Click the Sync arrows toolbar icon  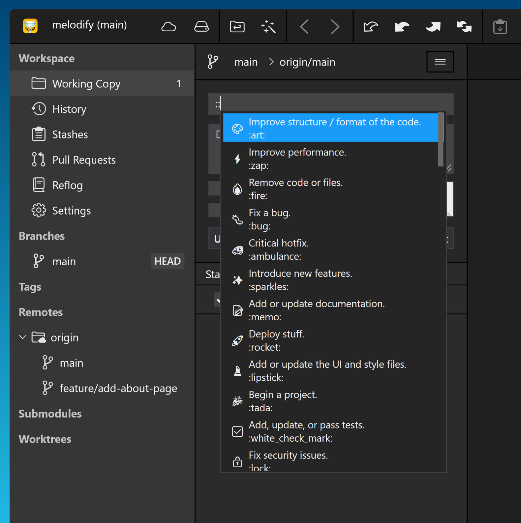[464, 27]
